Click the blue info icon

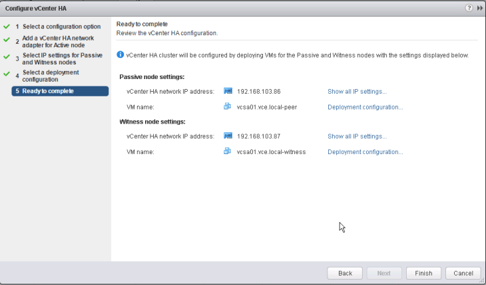pos(120,55)
